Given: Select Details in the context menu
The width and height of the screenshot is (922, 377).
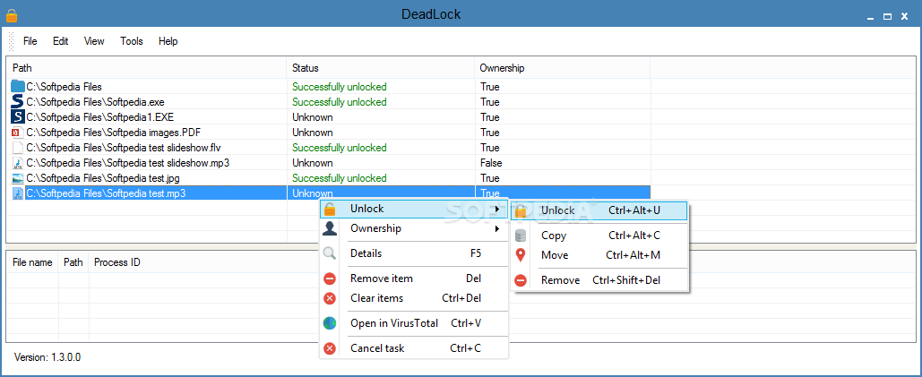Looking at the screenshot, I should click(x=413, y=253).
